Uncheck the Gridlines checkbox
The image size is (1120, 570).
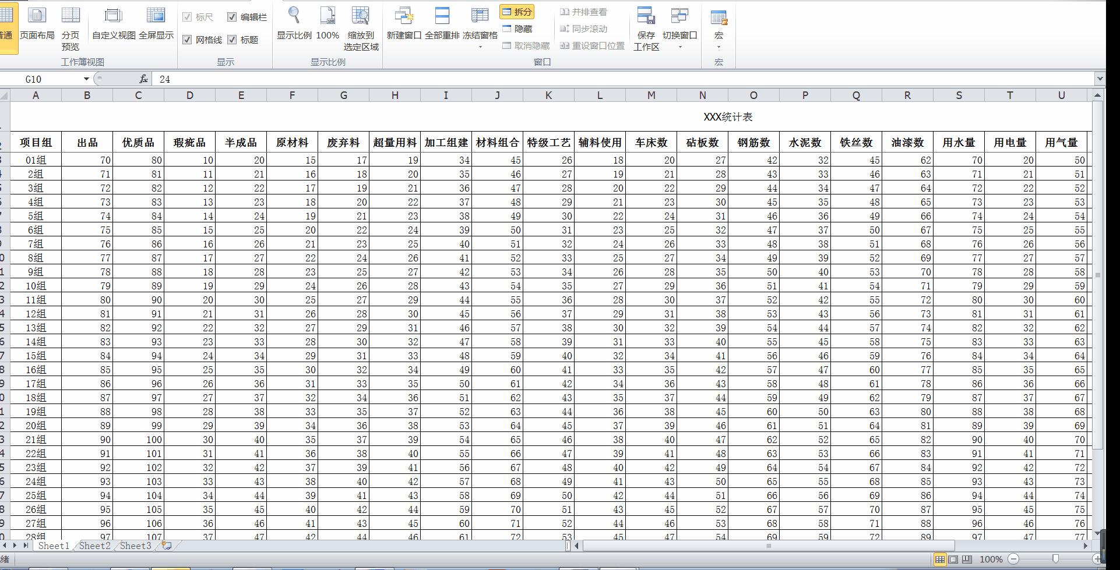pyautogui.click(x=187, y=40)
